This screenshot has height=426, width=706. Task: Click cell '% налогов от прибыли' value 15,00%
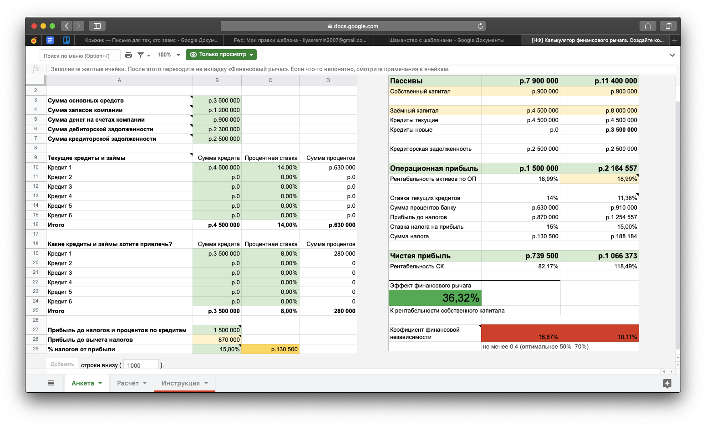[217, 349]
